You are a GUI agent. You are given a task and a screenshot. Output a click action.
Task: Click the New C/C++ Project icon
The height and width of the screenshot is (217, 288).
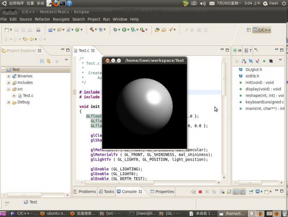50,30
